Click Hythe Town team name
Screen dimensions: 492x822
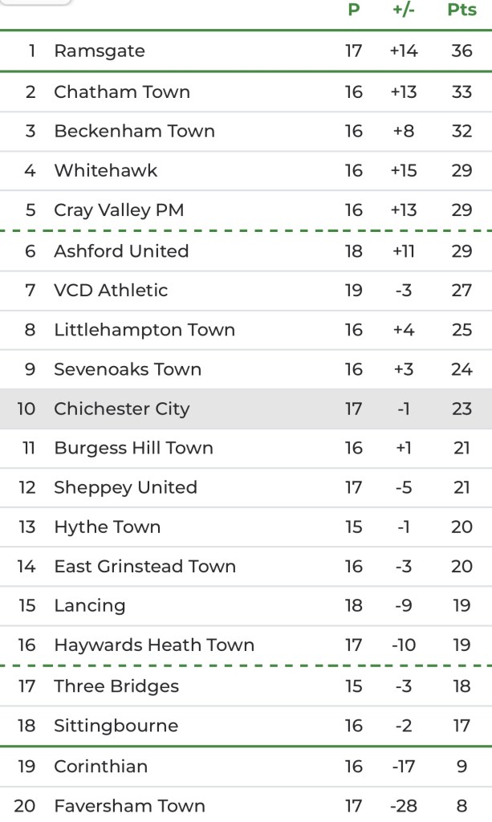point(107,527)
